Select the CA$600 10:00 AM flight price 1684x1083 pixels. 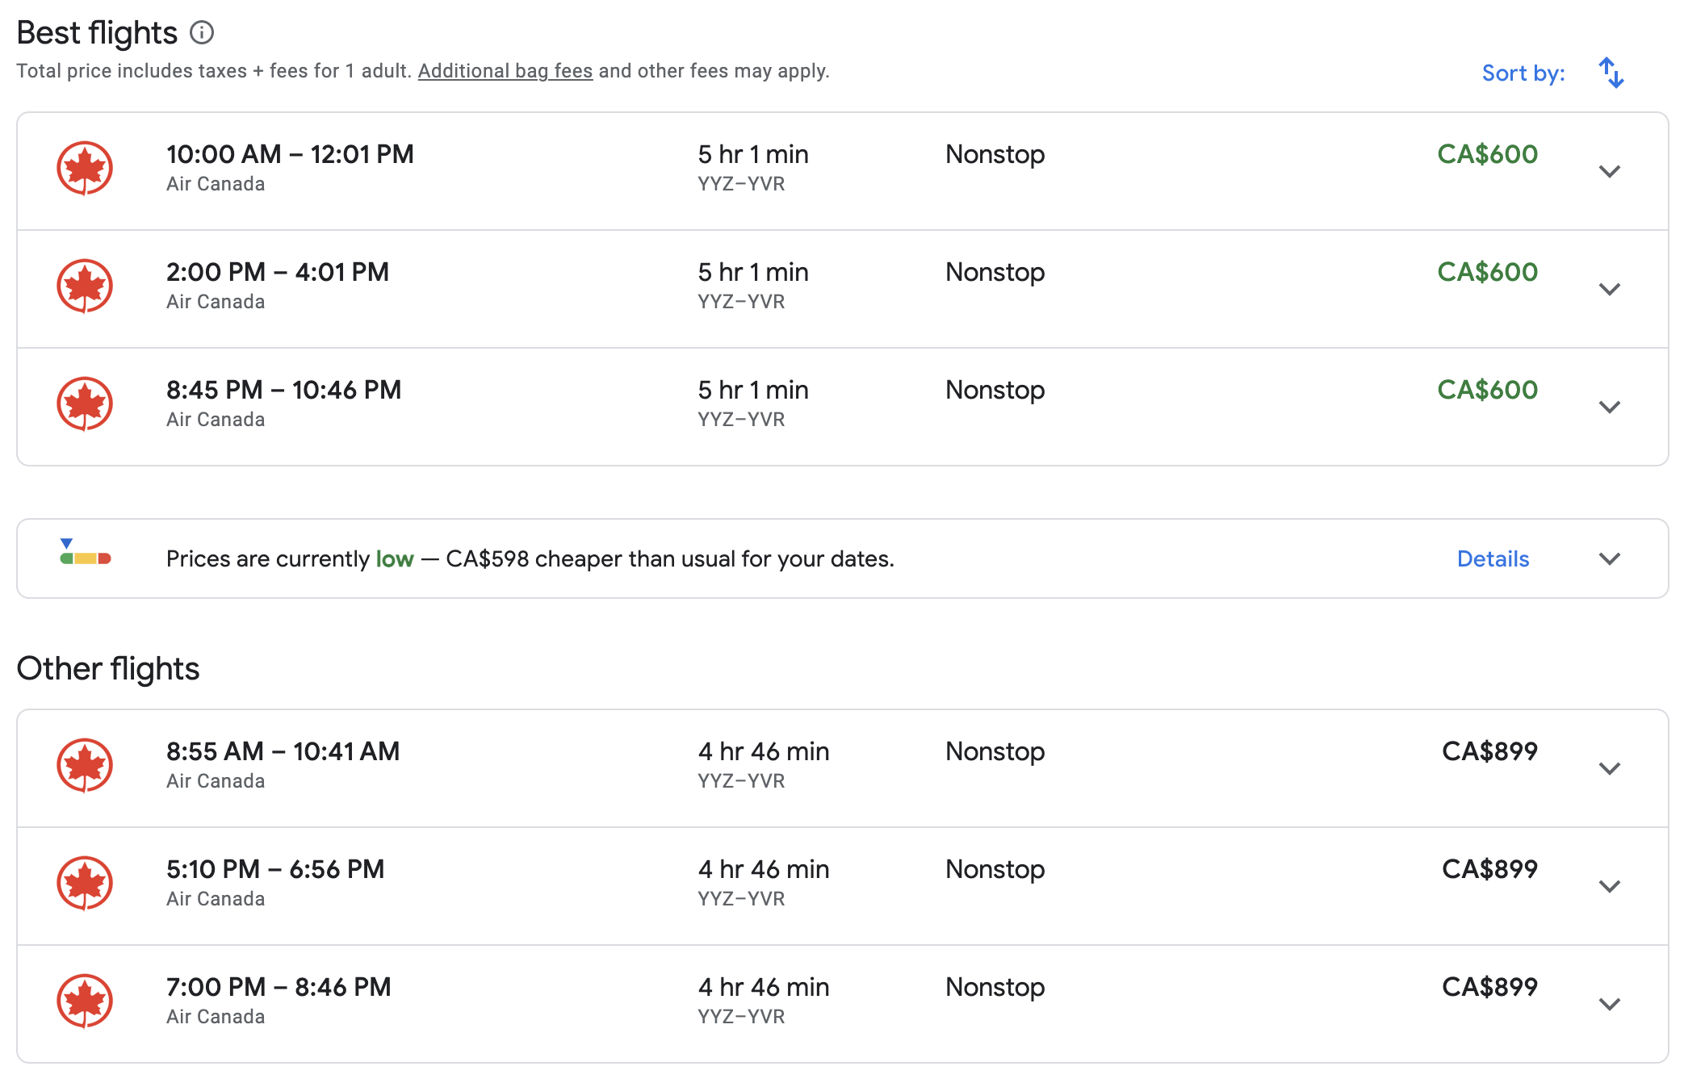[x=1487, y=154]
